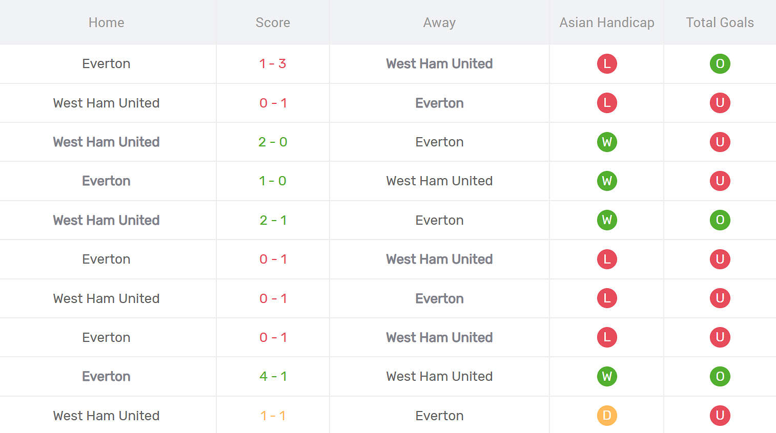Click the red U badge in 1-1 row

tap(720, 416)
